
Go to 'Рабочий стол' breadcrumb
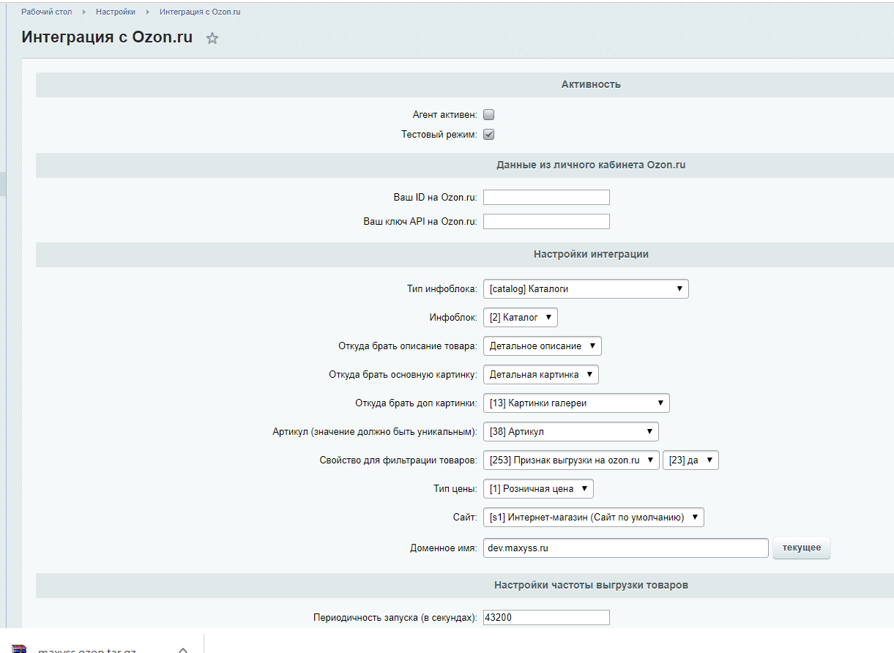tap(46, 12)
